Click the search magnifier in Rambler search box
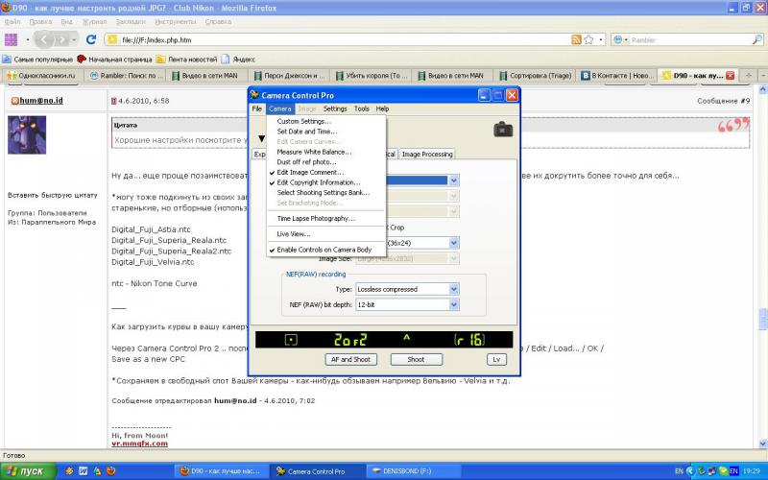 pos(756,39)
